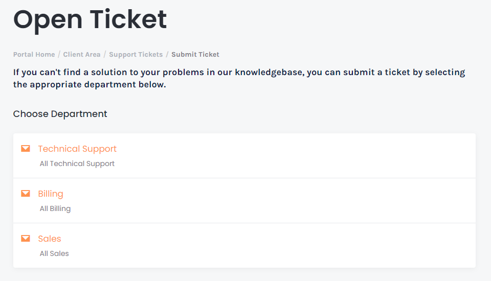The image size is (491, 281).
Task: Click empty space in Technical Support row
Action: click(x=307, y=156)
